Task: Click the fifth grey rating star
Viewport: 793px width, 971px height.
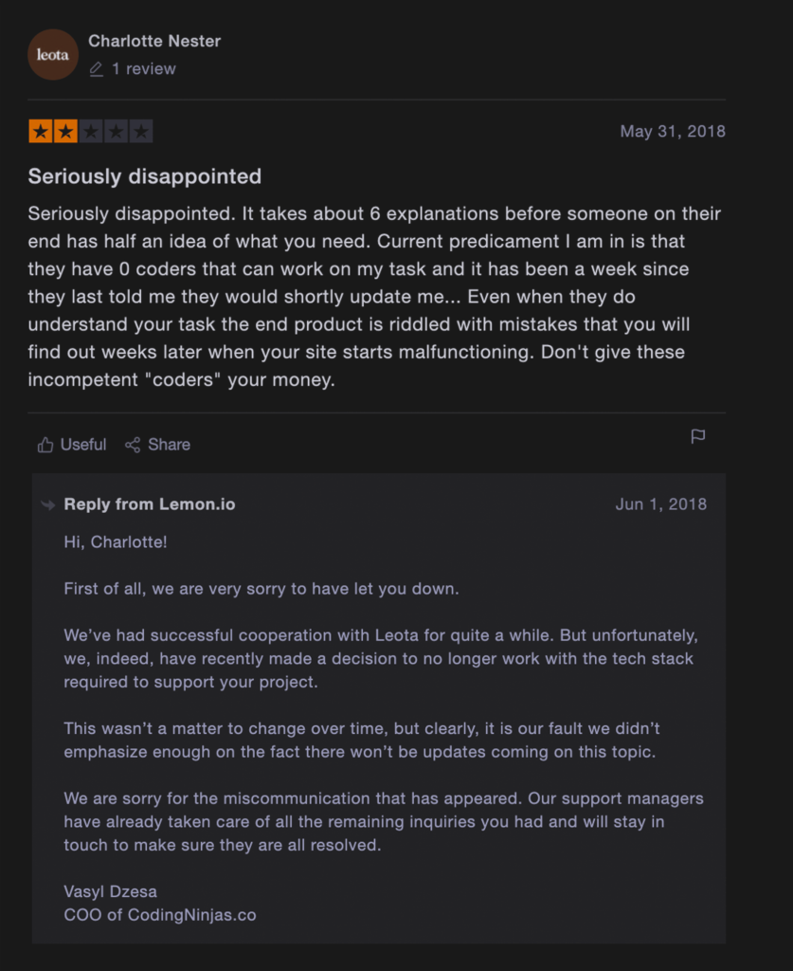Action: pyautogui.click(x=141, y=131)
